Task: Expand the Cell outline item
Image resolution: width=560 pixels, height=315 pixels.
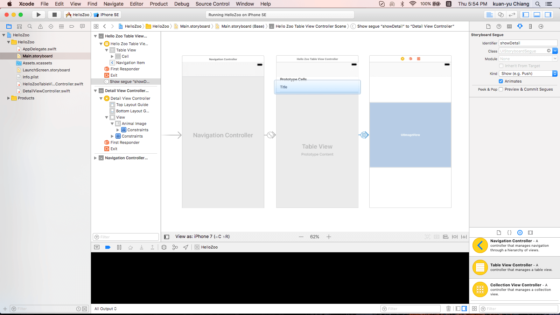Action: [x=112, y=56]
